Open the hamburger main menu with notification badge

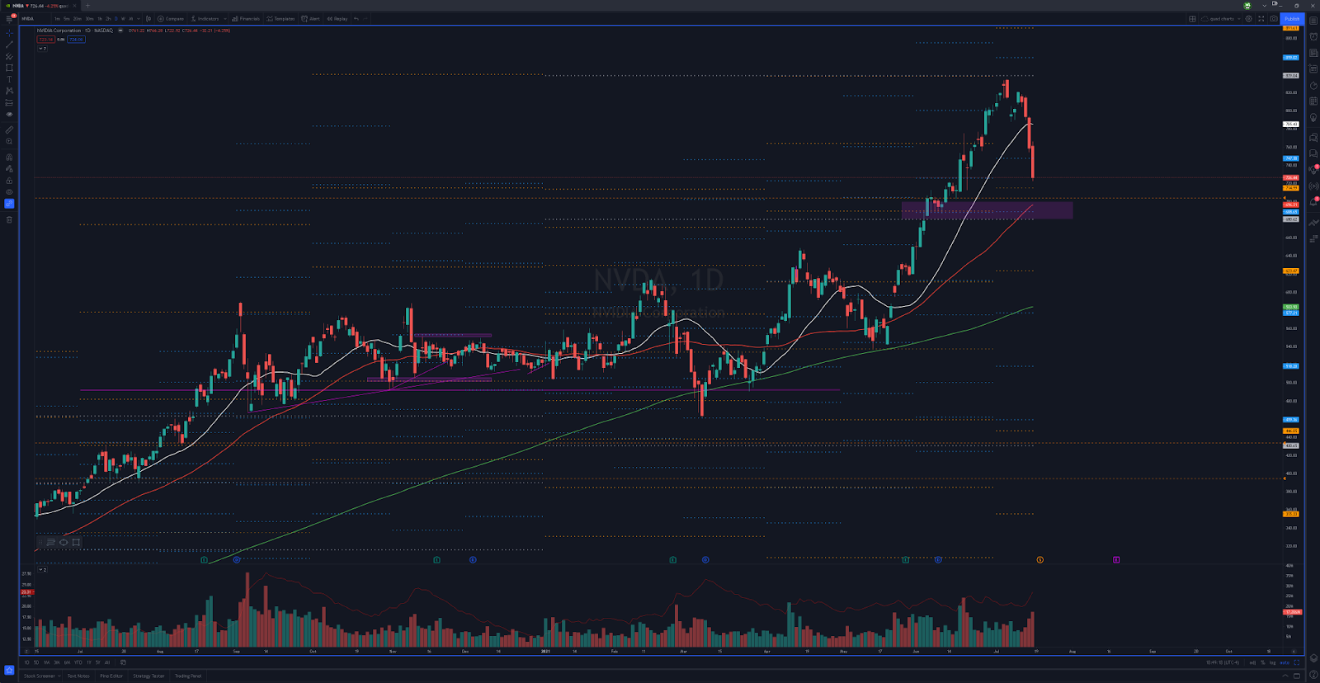[x=9, y=18]
